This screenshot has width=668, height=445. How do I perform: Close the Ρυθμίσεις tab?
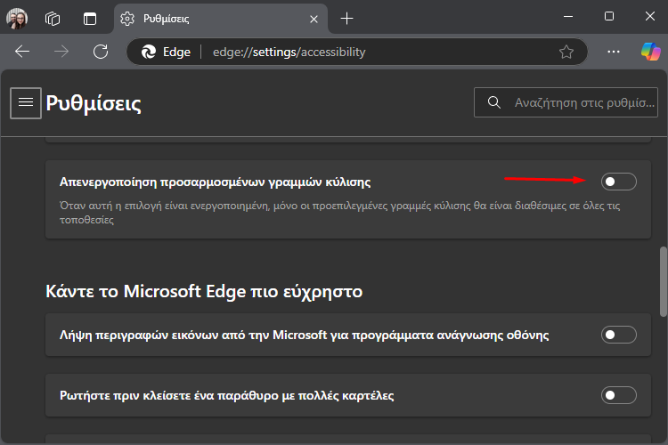314,20
